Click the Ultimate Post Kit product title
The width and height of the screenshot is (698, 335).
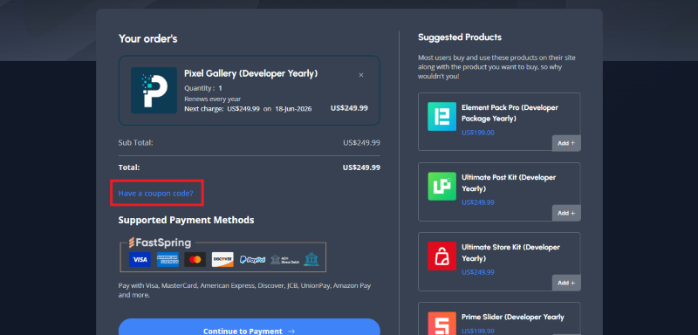[509, 183]
